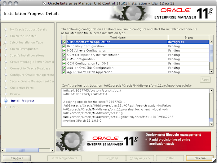The width and height of the screenshot is (217, 163).
Task: Select the Customize Ports step
Action: (22, 88)
